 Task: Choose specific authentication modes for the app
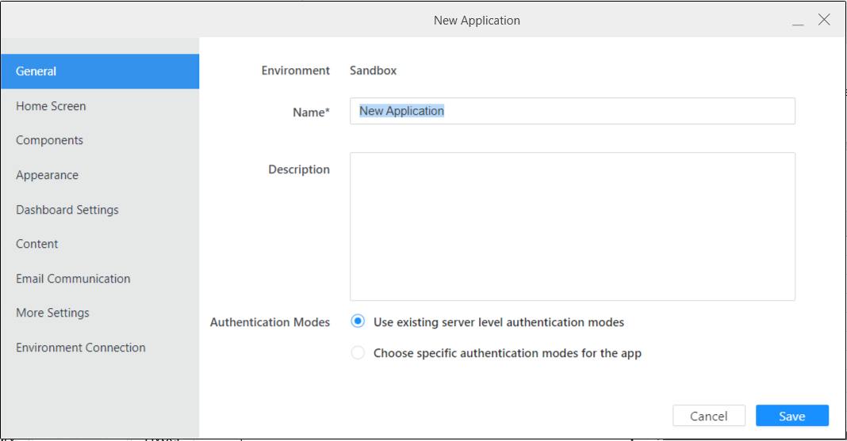pyautogui.click(x=358, y=353)
